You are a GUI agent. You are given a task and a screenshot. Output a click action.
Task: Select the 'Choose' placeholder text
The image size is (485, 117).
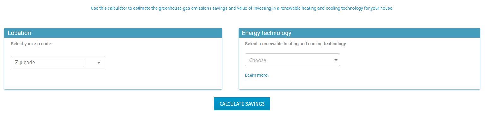[x=257, y=60]
